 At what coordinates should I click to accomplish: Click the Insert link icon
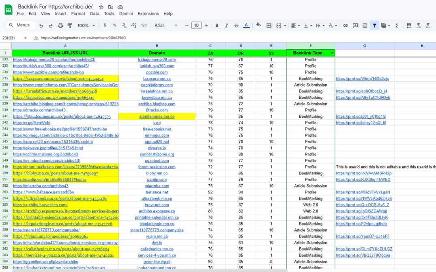(x=346, y=25)
